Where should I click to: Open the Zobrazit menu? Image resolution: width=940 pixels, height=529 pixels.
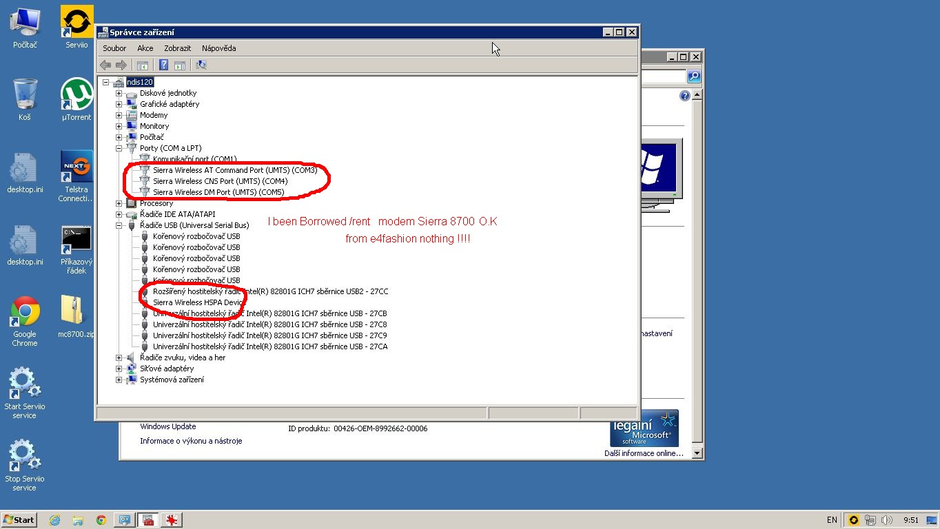[178, 48]
